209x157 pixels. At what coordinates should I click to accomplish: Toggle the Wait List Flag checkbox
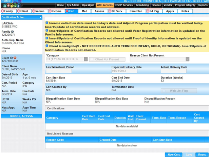point(164,91)
